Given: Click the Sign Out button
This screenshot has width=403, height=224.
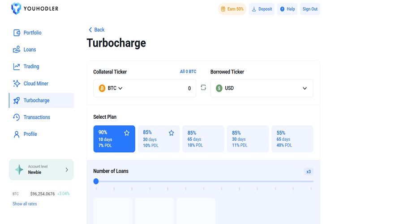Looking at the screenshot, I should click(310, 9).
